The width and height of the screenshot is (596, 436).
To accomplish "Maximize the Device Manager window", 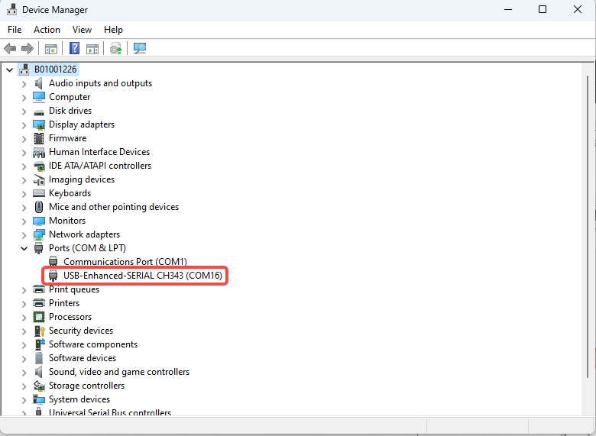I will pos(543,9).
